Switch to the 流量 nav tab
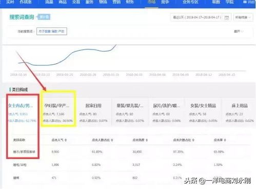Viewport: 256px width, 189px height. click(49, 2)
